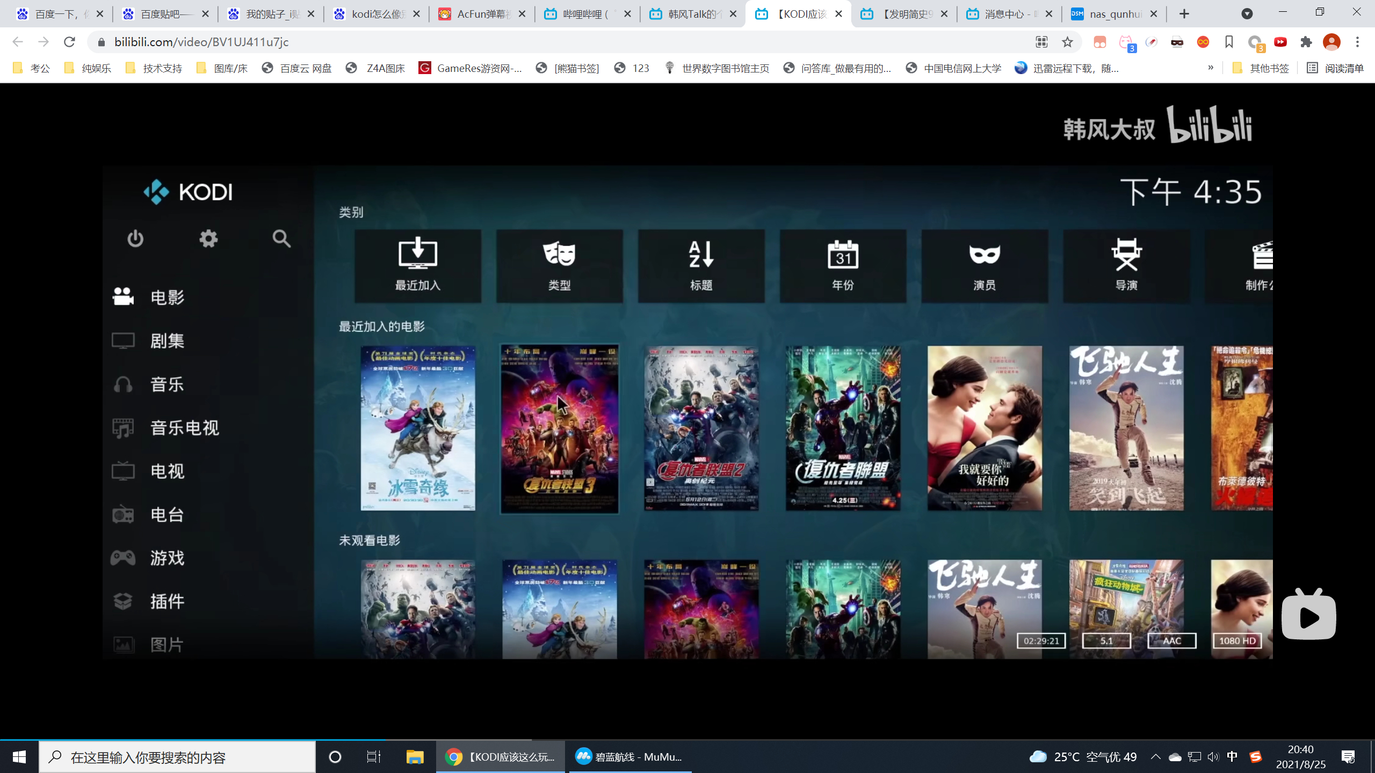Click the Kodi search magnifier icon
The height and width of the screenshot is (773, 1375).
tap(281, 238)
